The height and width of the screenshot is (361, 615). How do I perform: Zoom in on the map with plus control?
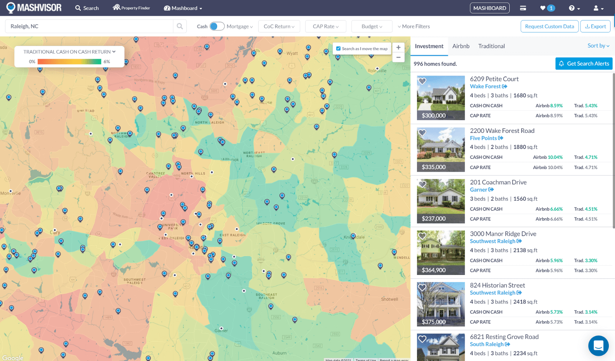coord(398,47)
